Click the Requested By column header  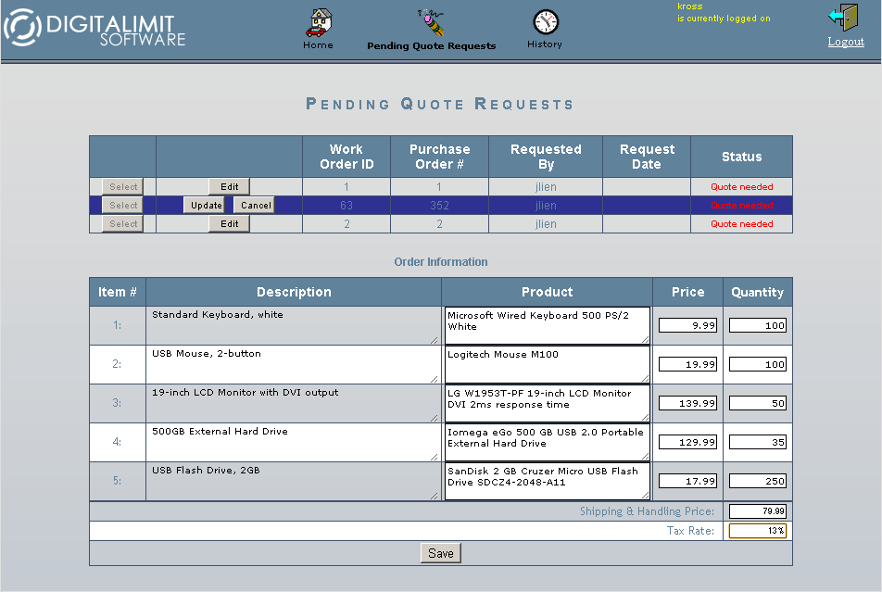(x=546, y=157)
